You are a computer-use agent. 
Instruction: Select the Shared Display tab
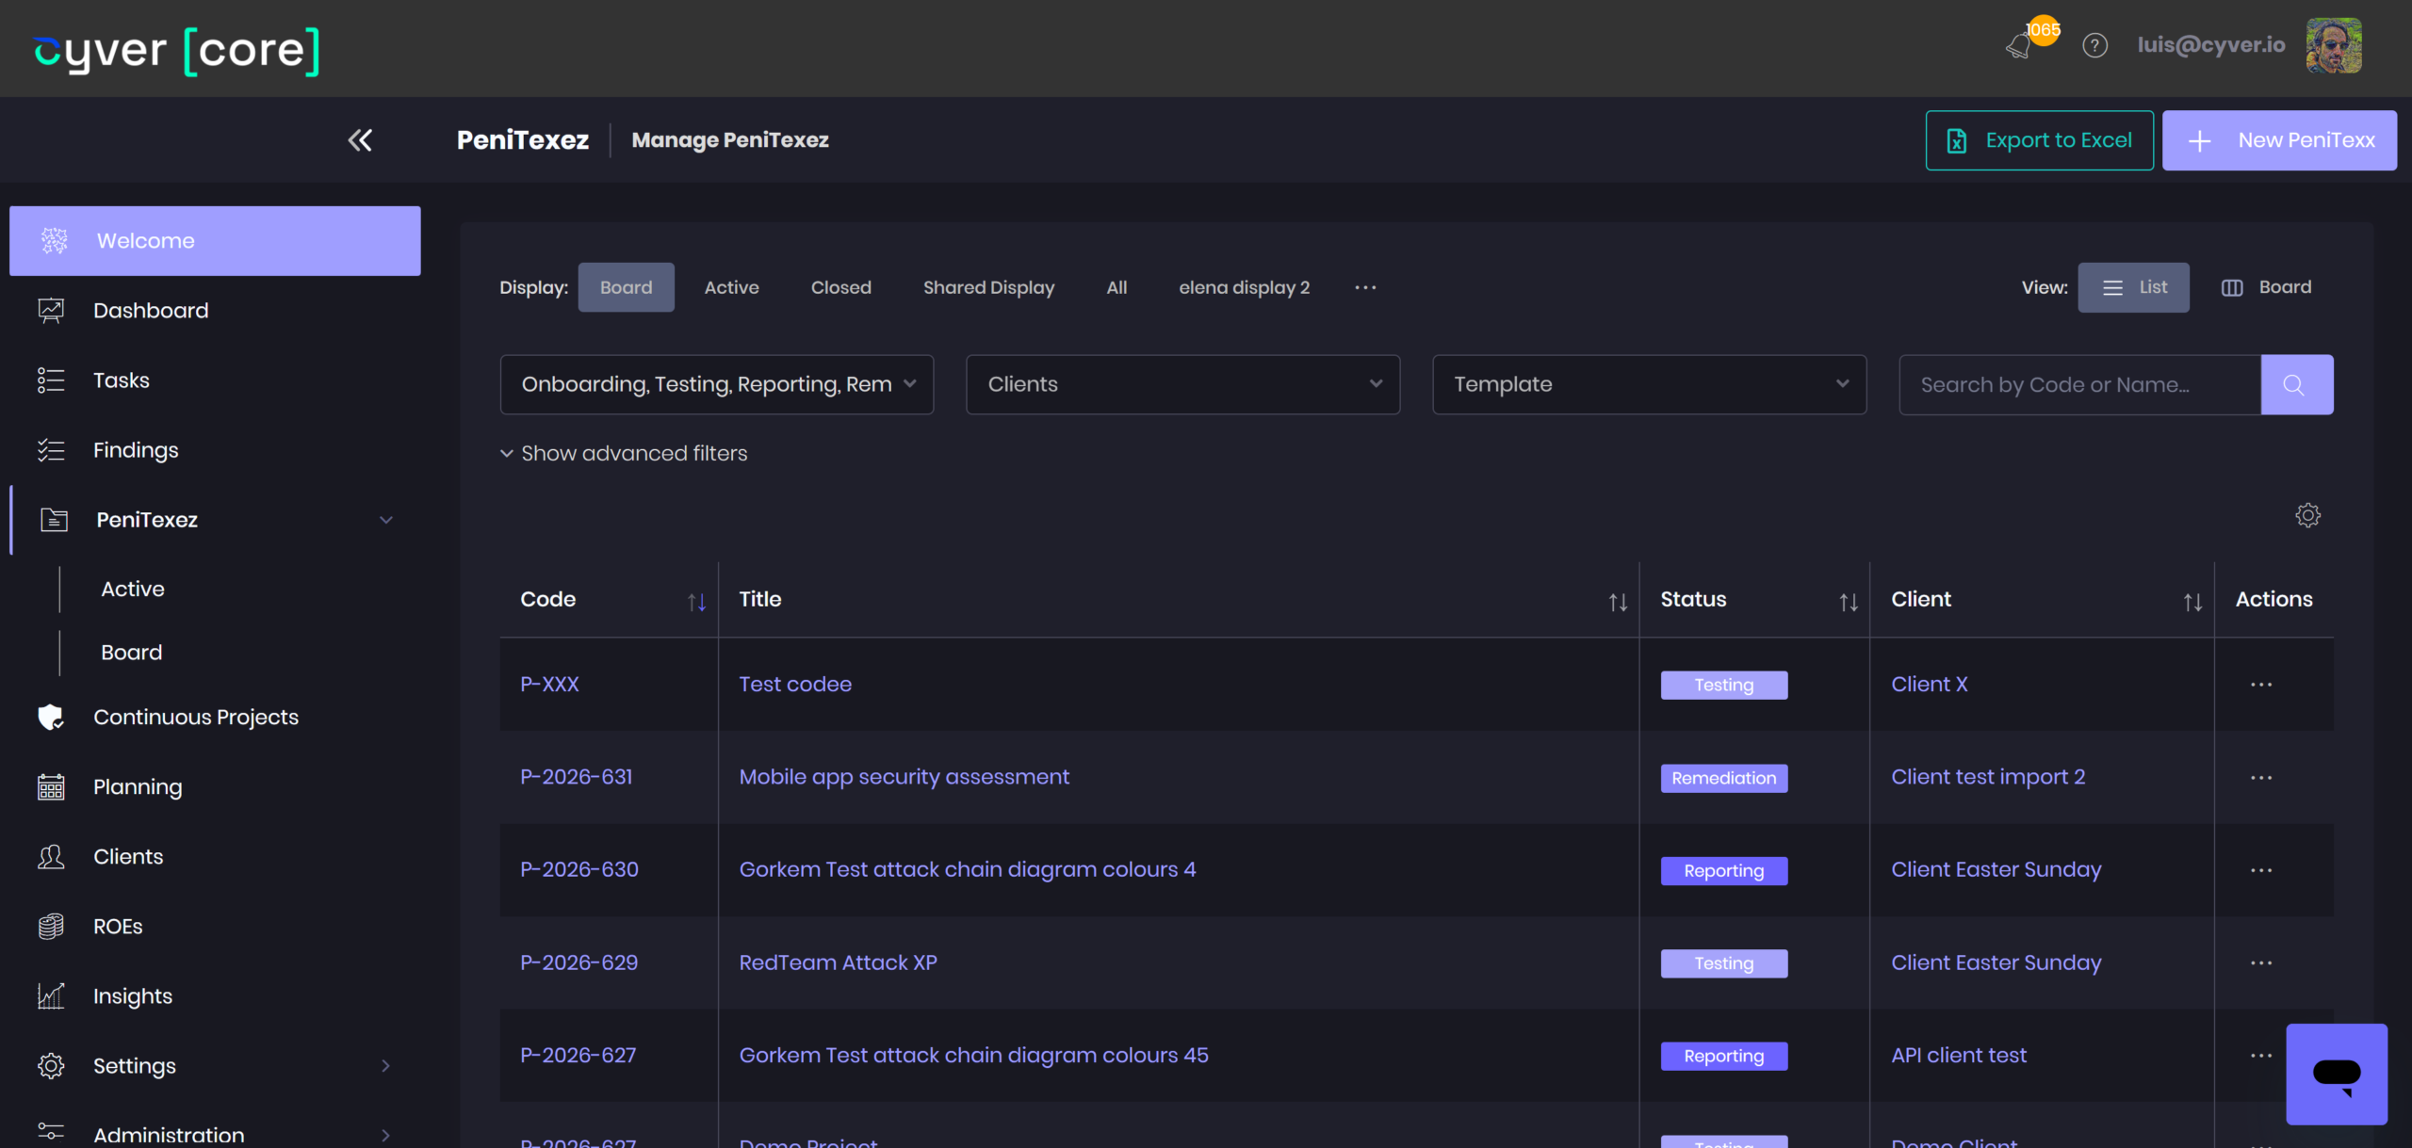(988, 287)
